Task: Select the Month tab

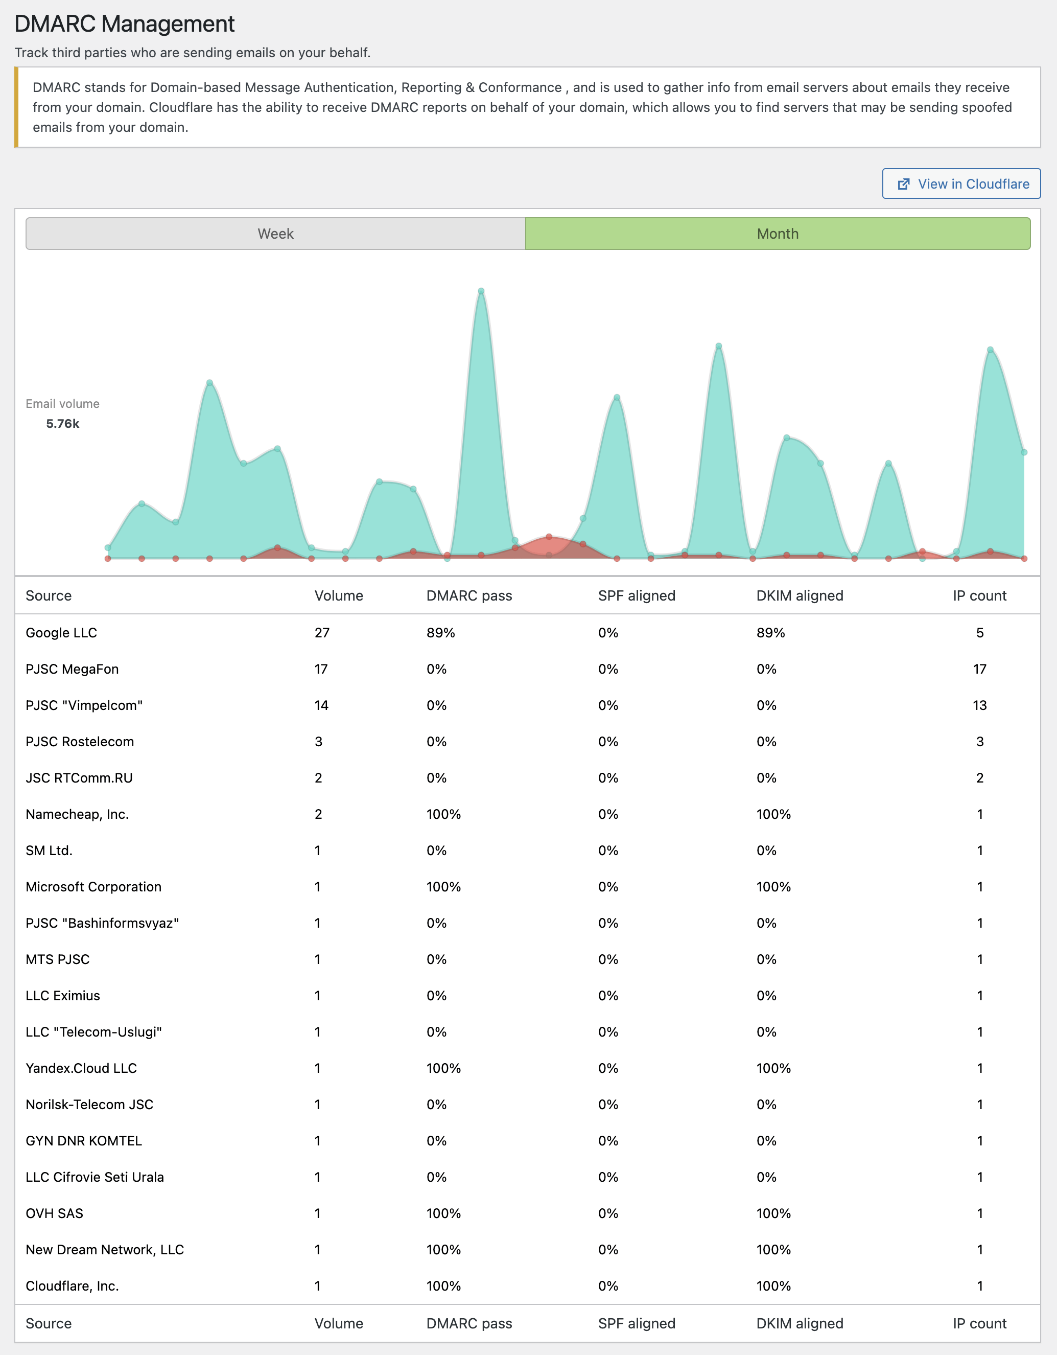Action: (778, 234)
